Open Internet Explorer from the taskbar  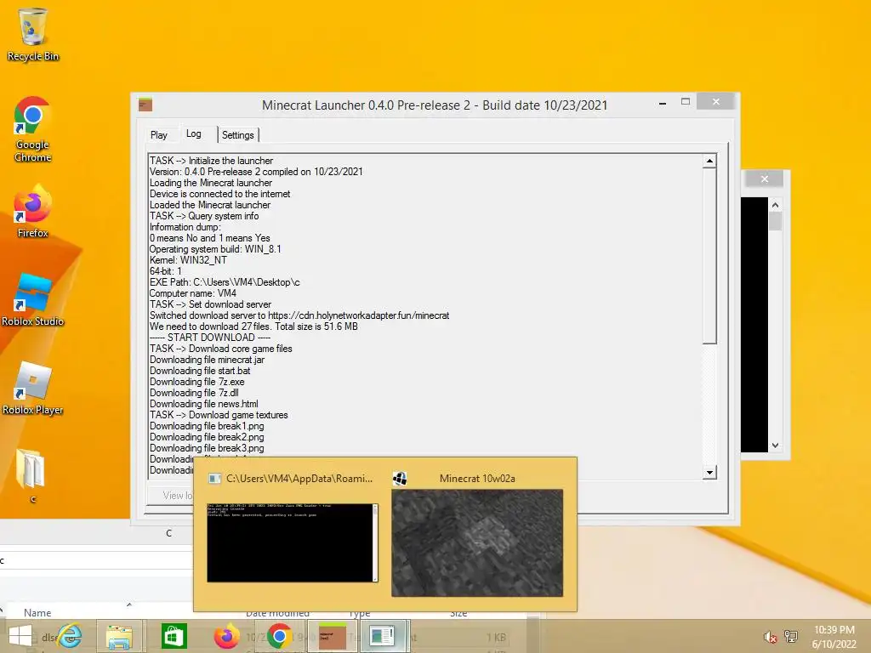(71, 636)
